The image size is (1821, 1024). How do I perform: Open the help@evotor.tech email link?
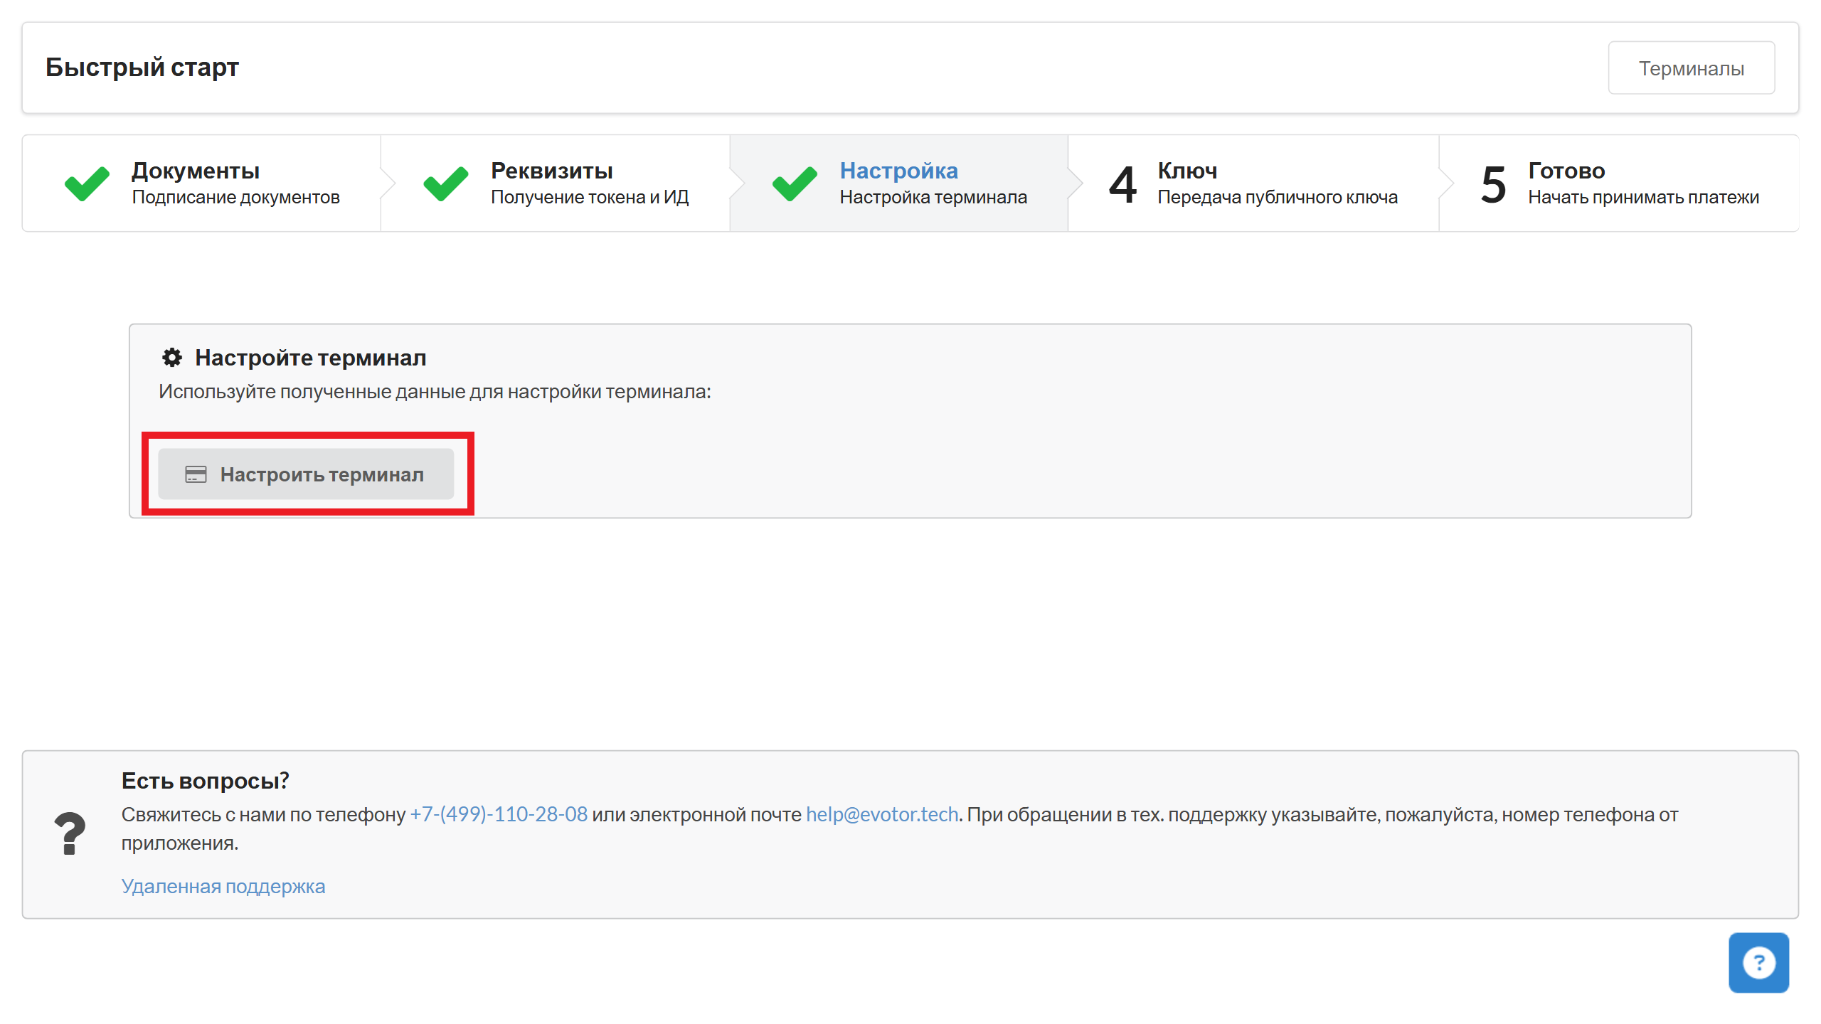(x=882, y=814)
